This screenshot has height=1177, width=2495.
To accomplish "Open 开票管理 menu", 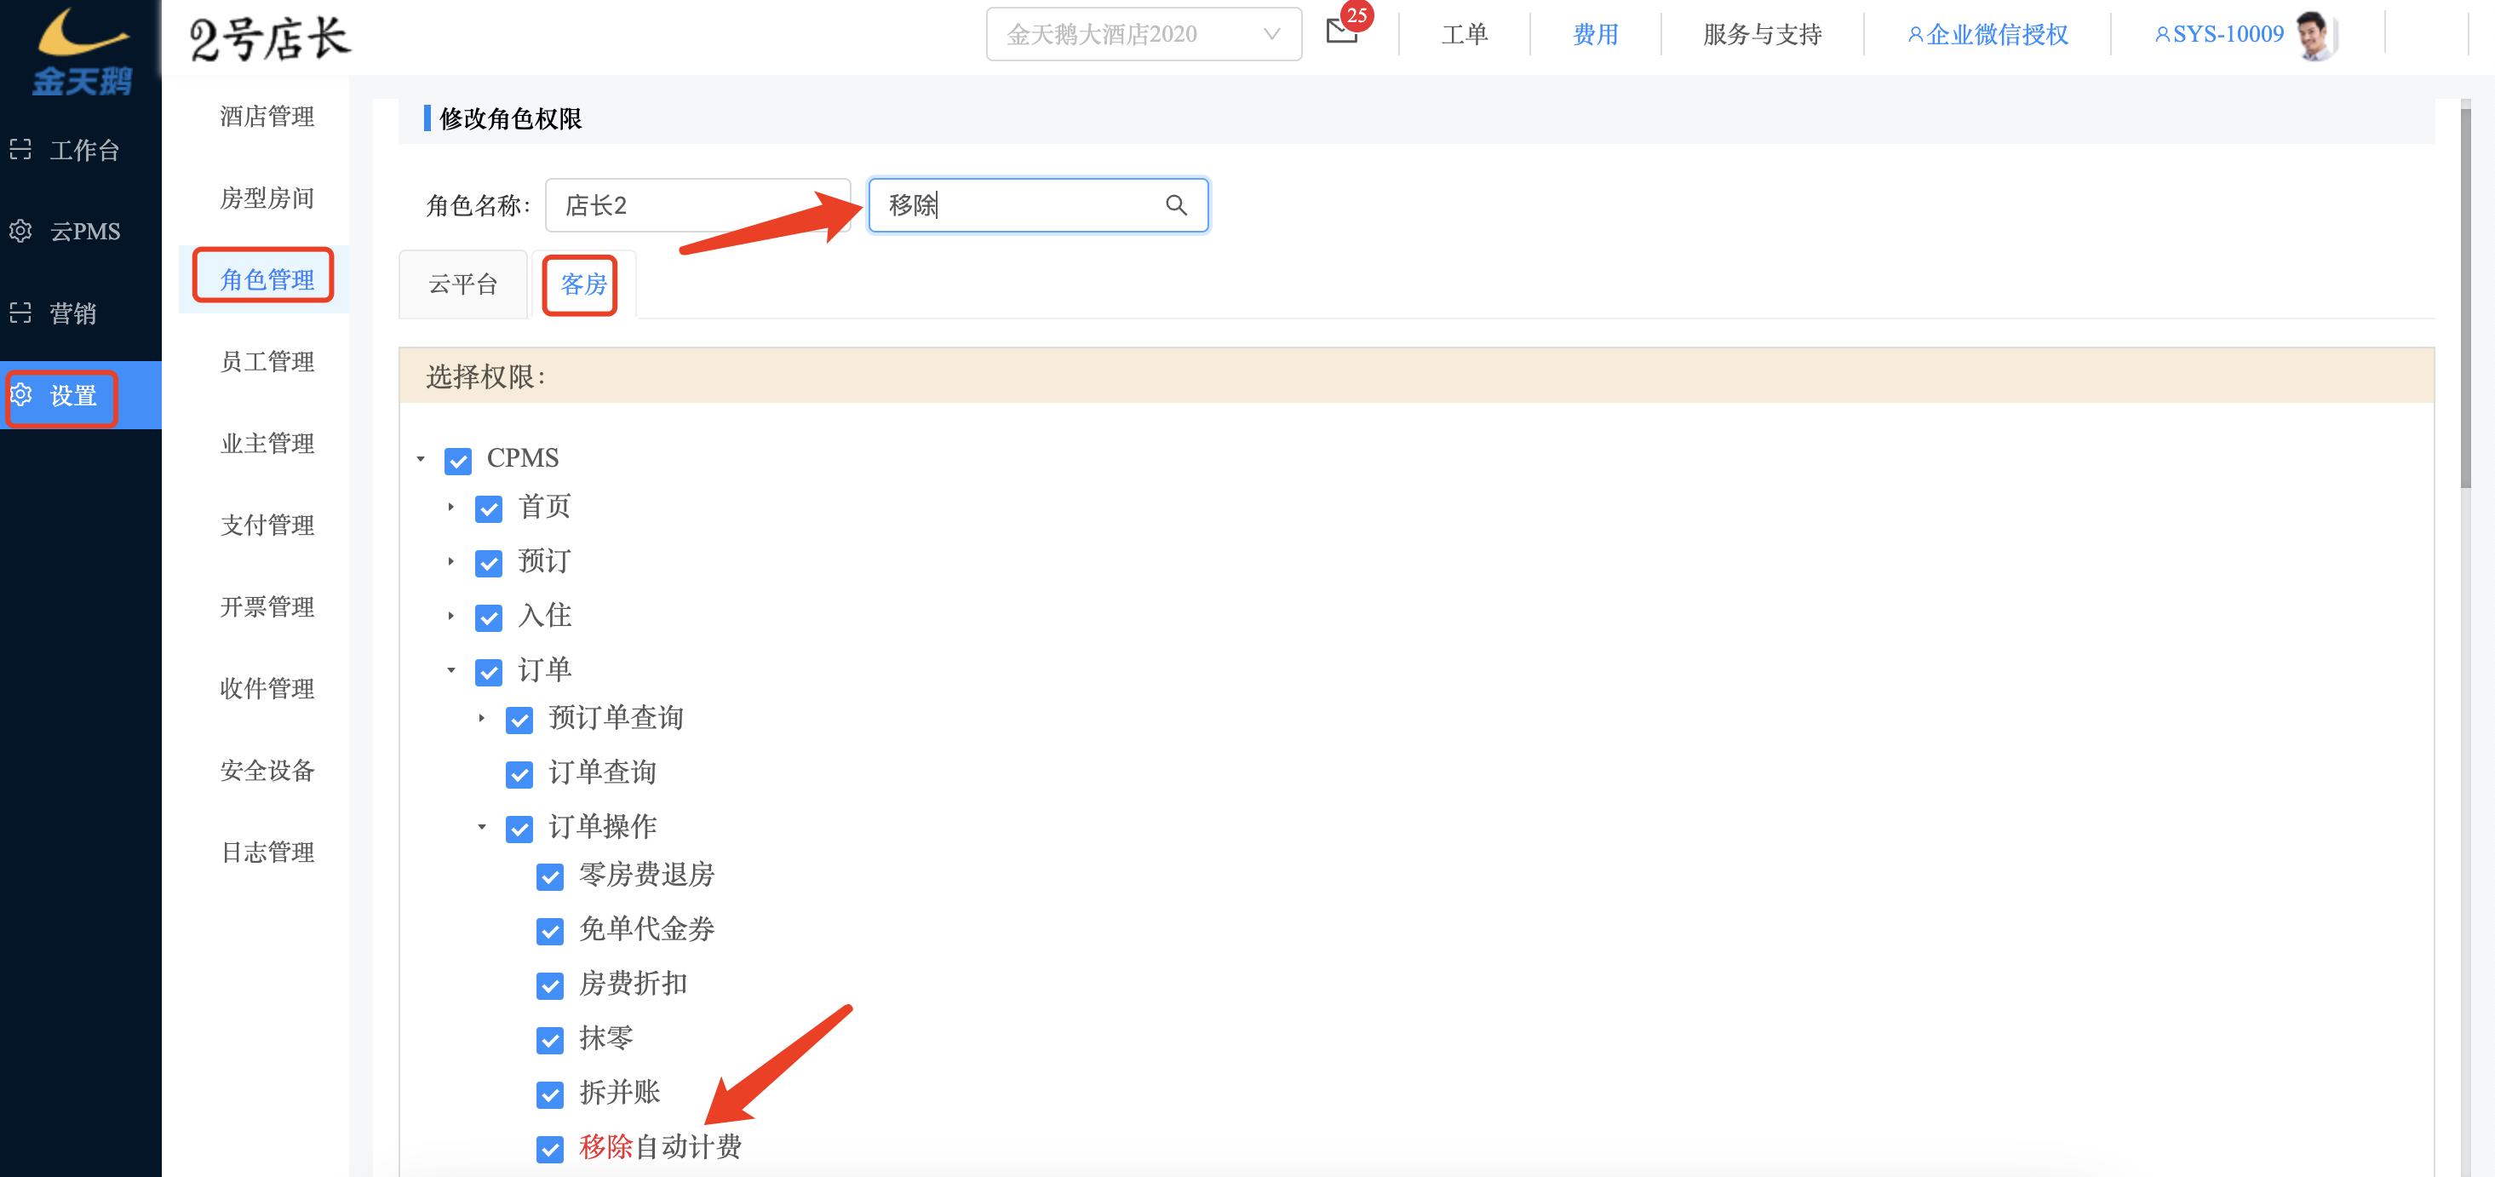I will tap(267, 606).
